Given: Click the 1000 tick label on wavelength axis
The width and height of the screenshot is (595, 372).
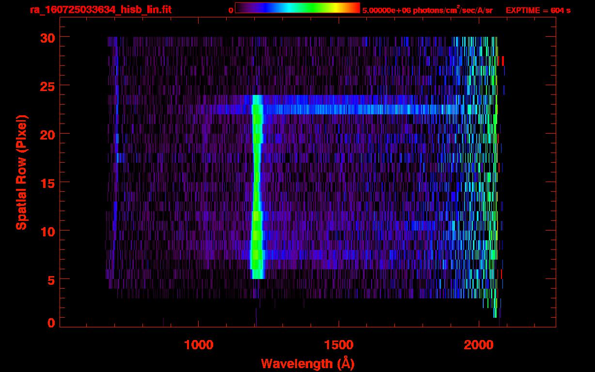Looking at the screenshot, I should (198, 345).
